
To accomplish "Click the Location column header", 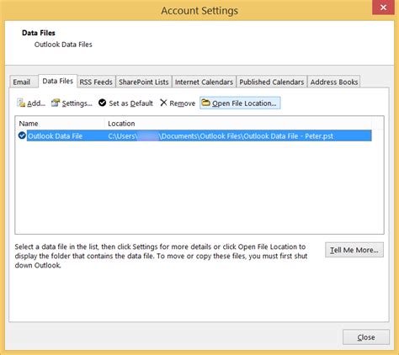I will [238, 124].
